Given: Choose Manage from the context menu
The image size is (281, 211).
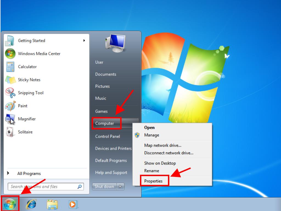Looking at the screenshot, I should tap(151, 135).
